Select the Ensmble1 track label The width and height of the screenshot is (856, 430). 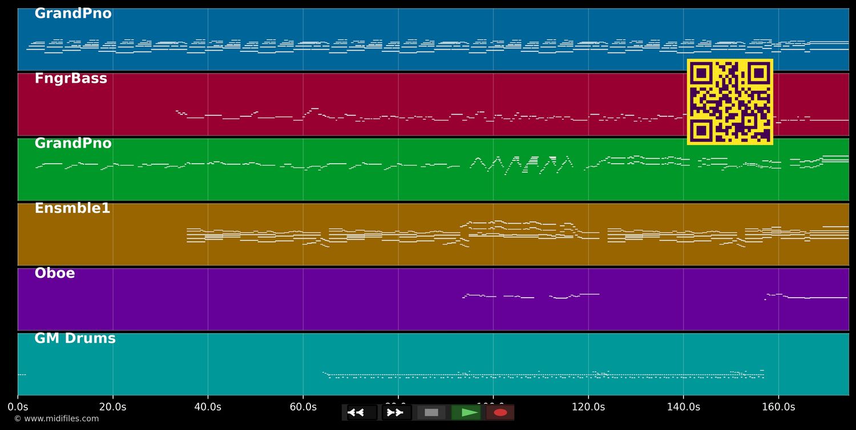click(72, 209)
